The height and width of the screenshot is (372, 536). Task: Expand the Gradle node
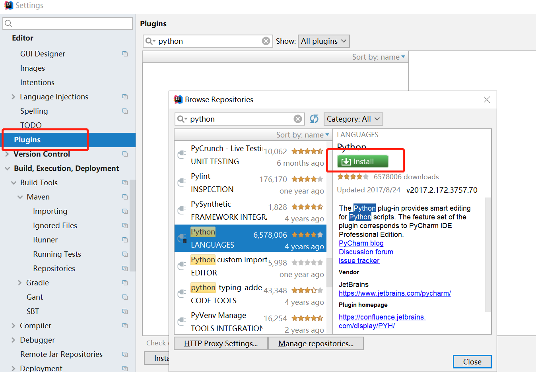click(19, 283)
